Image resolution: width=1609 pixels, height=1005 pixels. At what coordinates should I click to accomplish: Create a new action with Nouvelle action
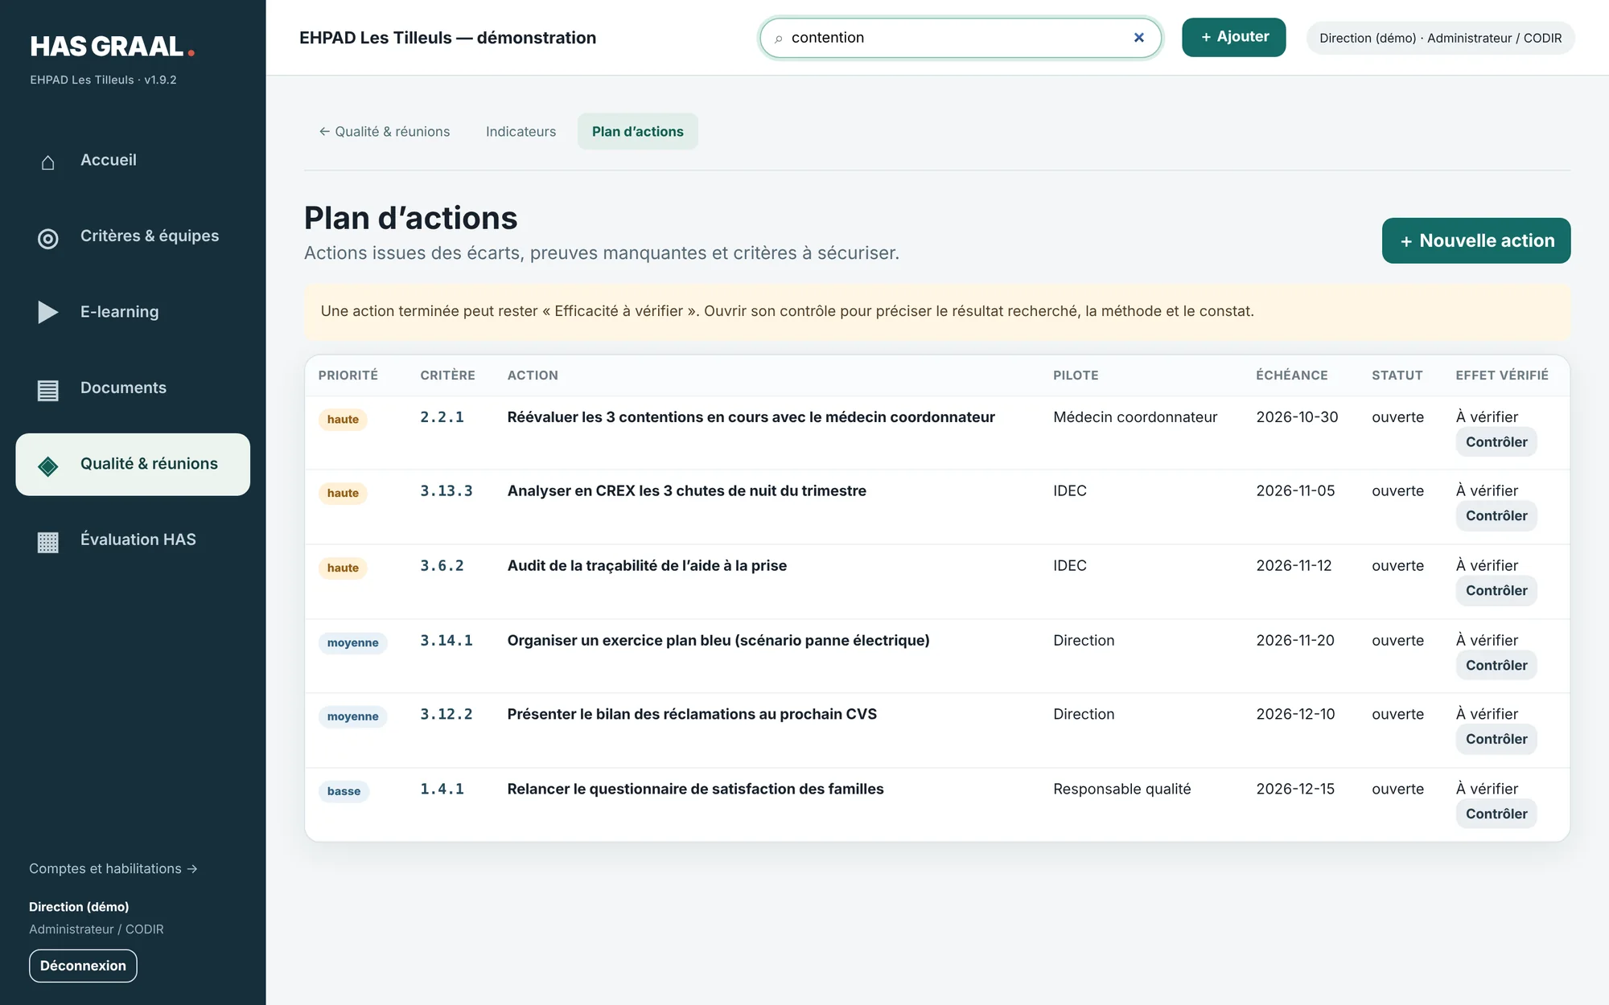tap(1475, 240)
